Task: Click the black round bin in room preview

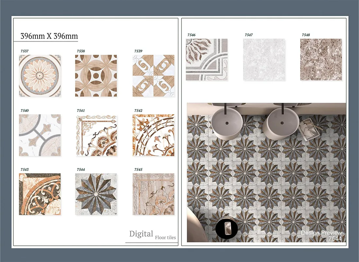Action: (227, 227)
